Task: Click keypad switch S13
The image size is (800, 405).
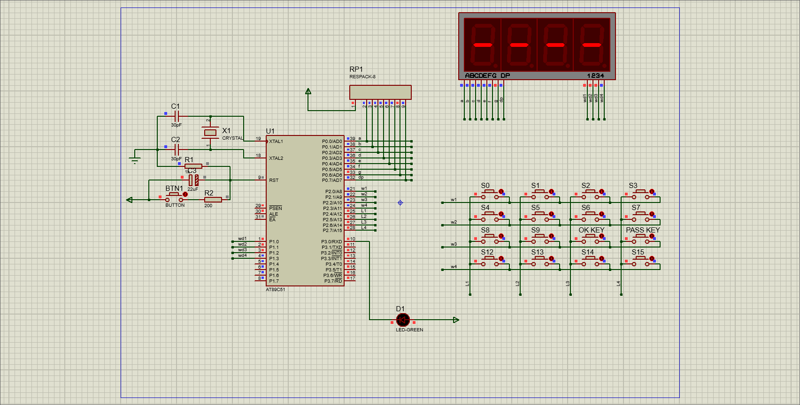Action: click(540, 261)
